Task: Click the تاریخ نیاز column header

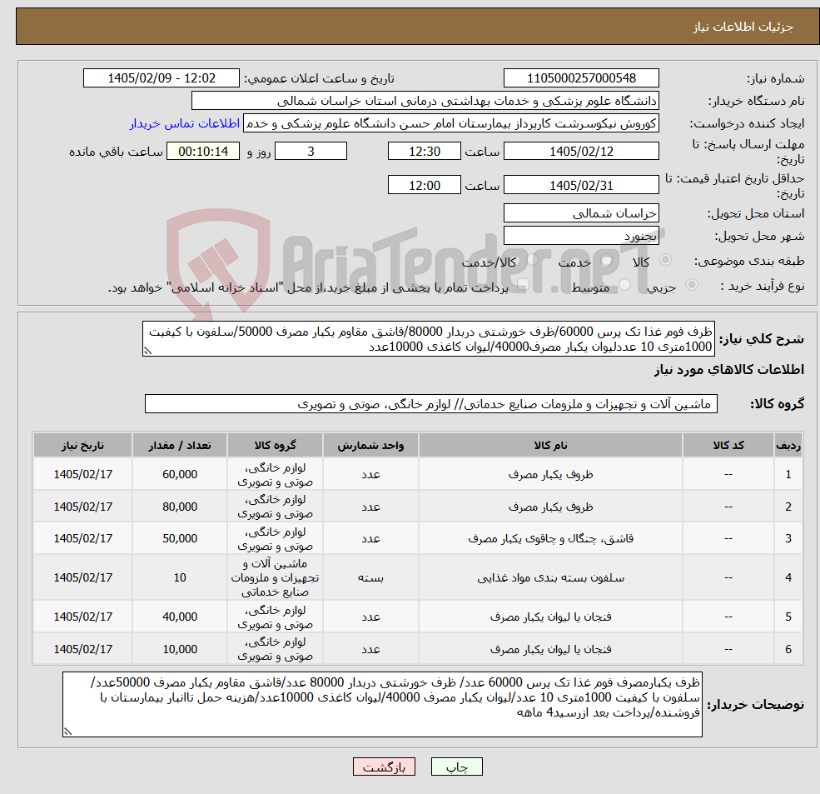Action: coord(82,445)
